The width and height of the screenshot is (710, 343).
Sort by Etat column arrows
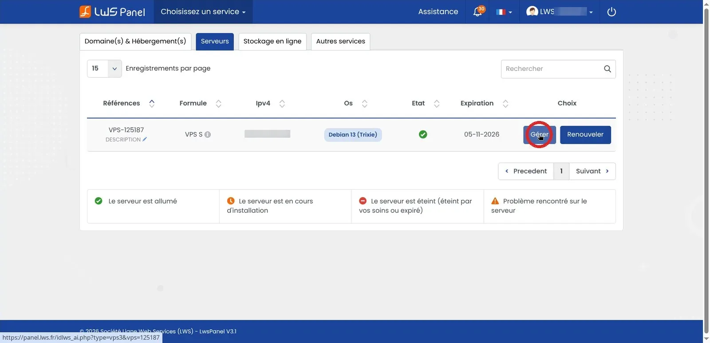tap(437, 103)
